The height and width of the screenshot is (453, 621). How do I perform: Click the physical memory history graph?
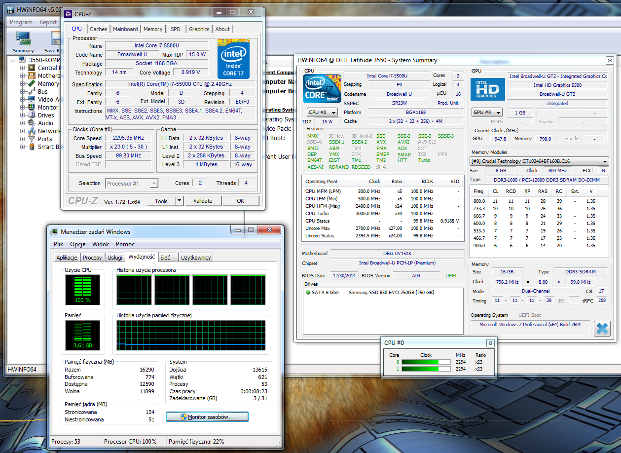coord(191,335)
